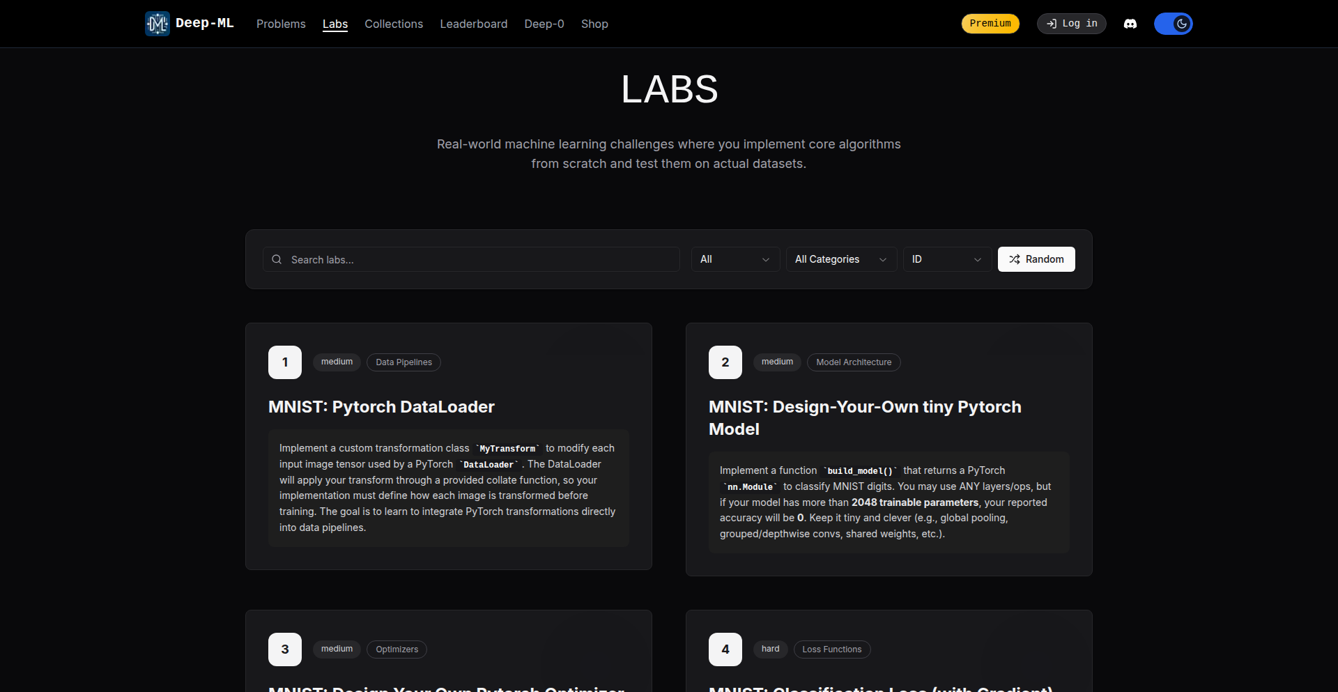
Task: Click the lab number 2 badge
Action: (725, 362)
